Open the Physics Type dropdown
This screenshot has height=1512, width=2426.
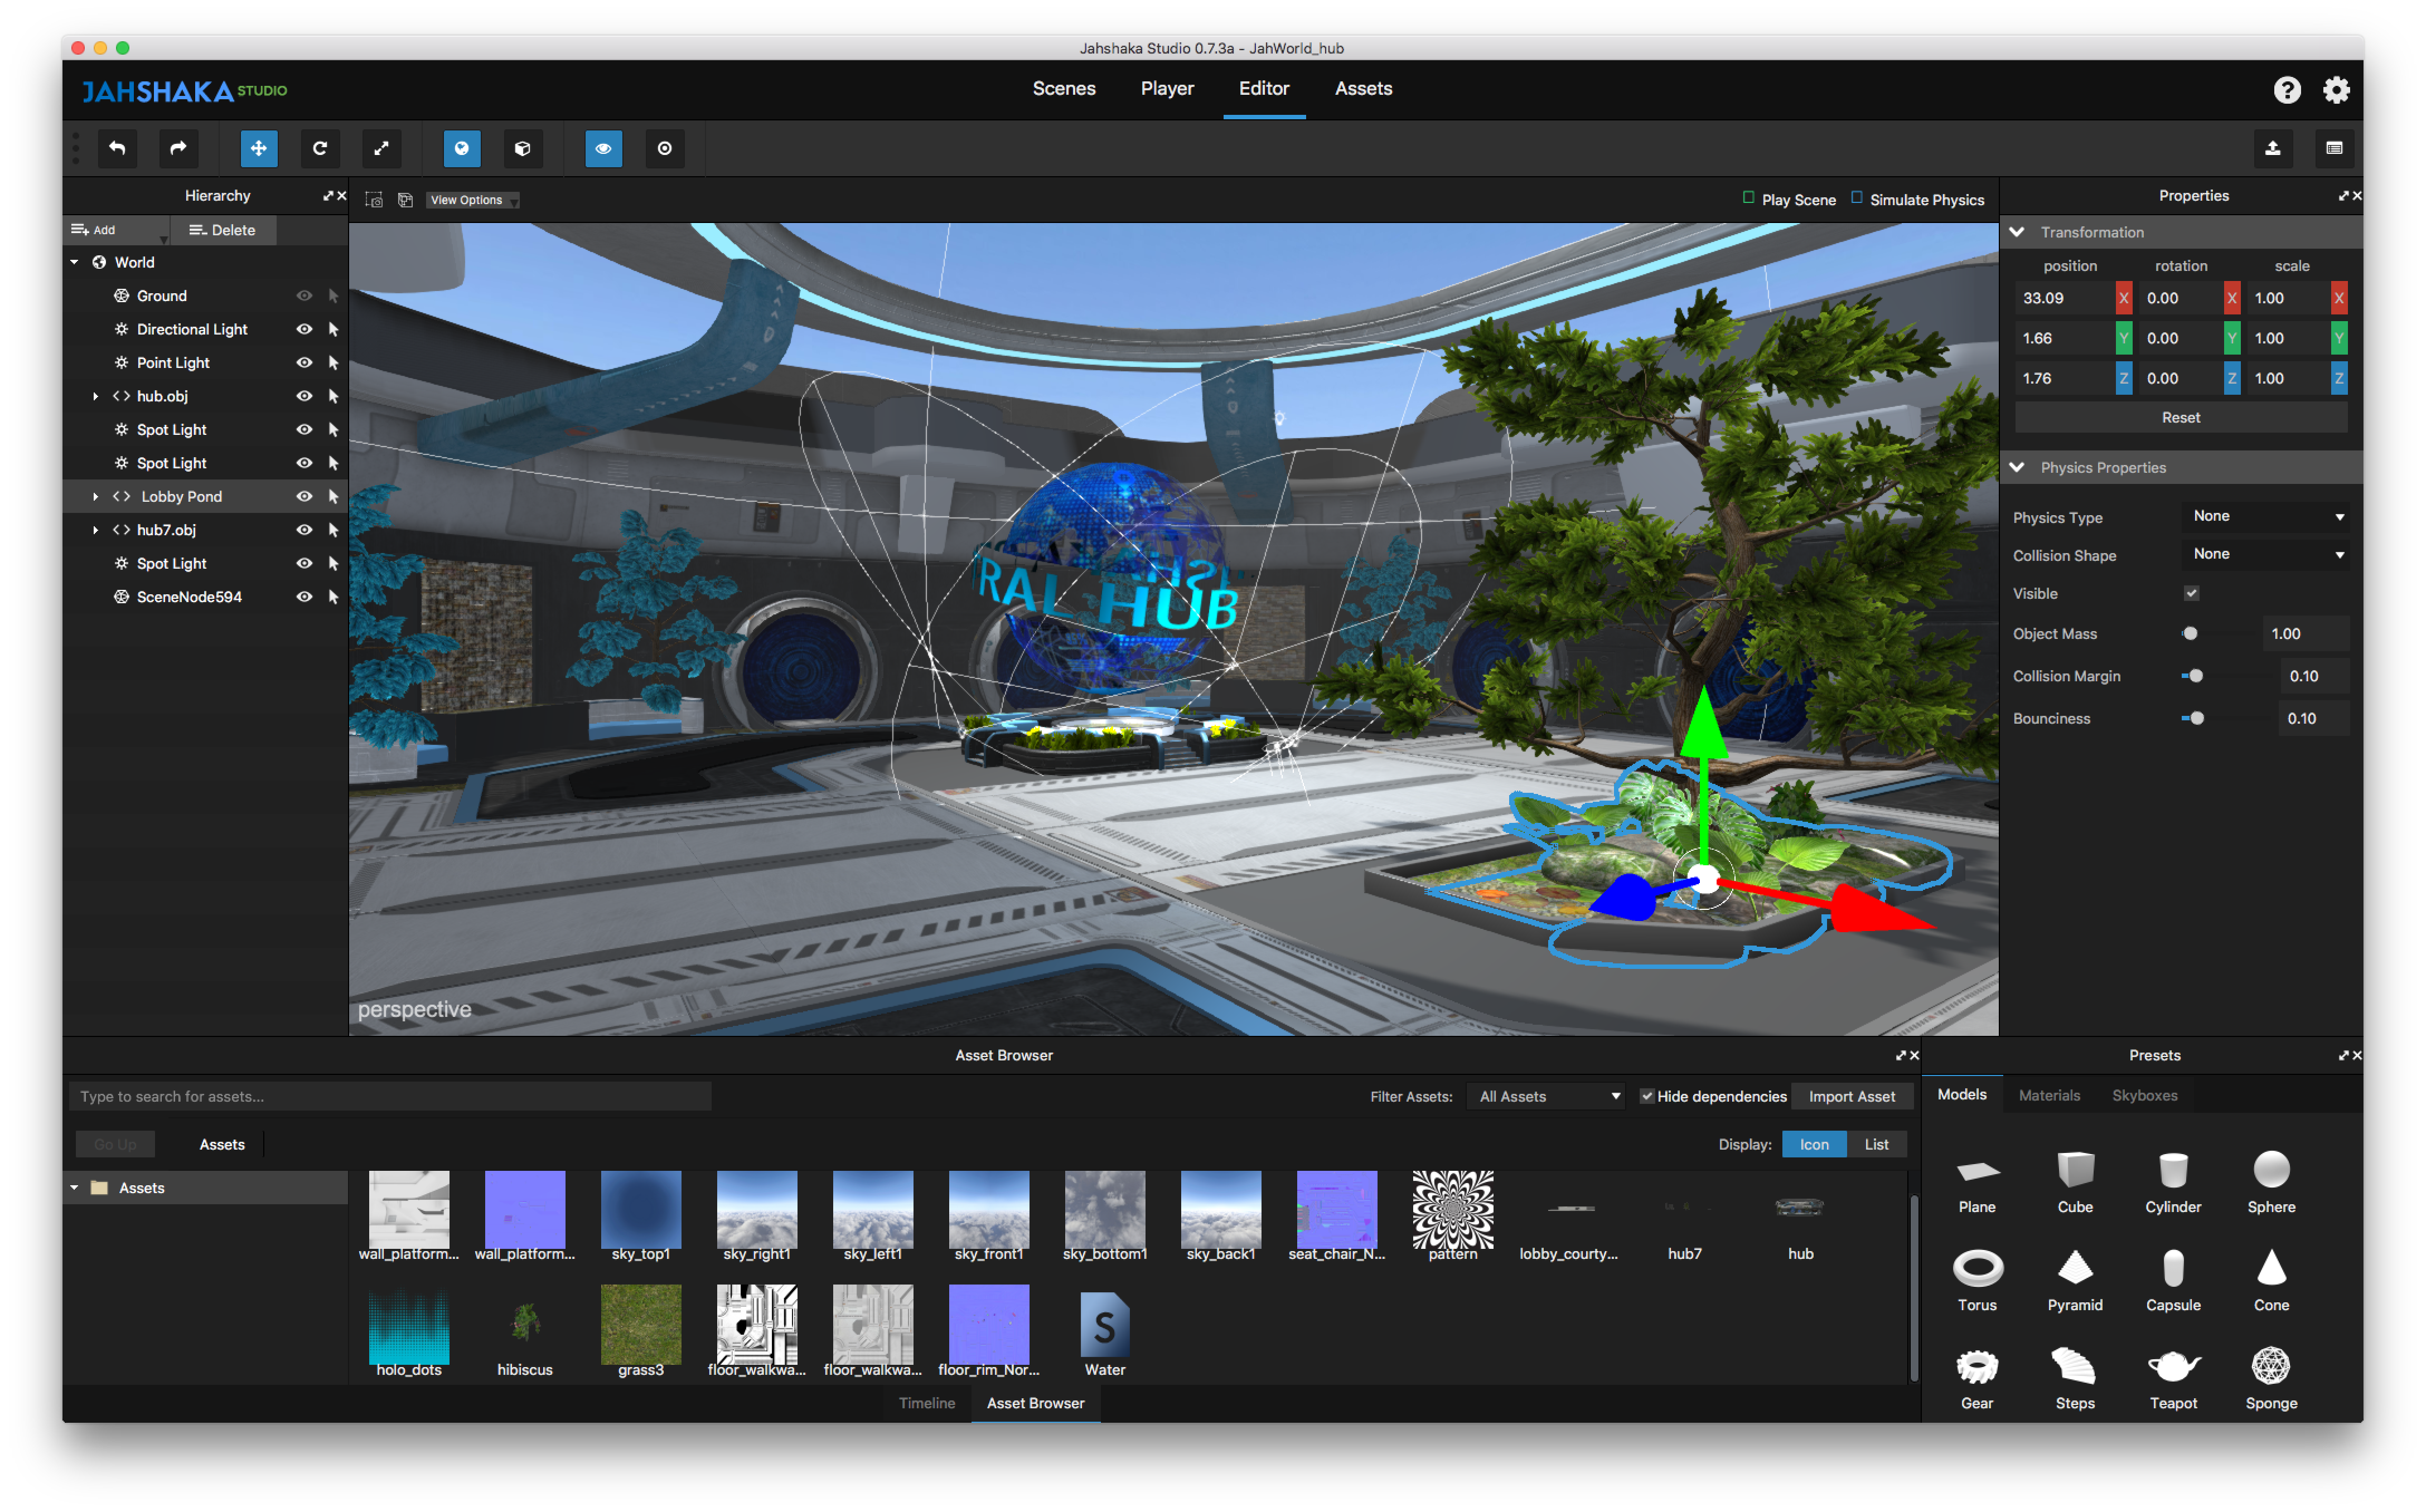click(x=2266, y=516)
